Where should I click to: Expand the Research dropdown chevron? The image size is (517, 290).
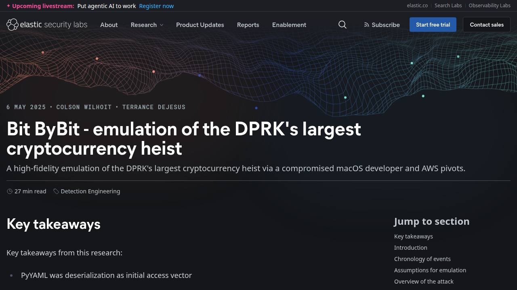click(162, 25)
